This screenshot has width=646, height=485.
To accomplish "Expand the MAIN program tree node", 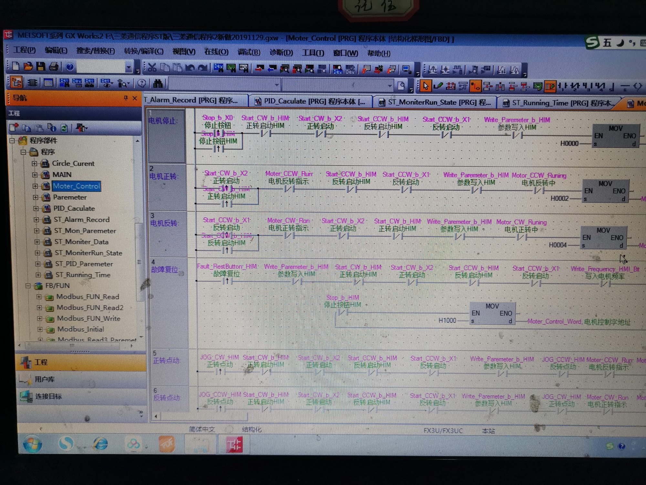I will [35, 175].
